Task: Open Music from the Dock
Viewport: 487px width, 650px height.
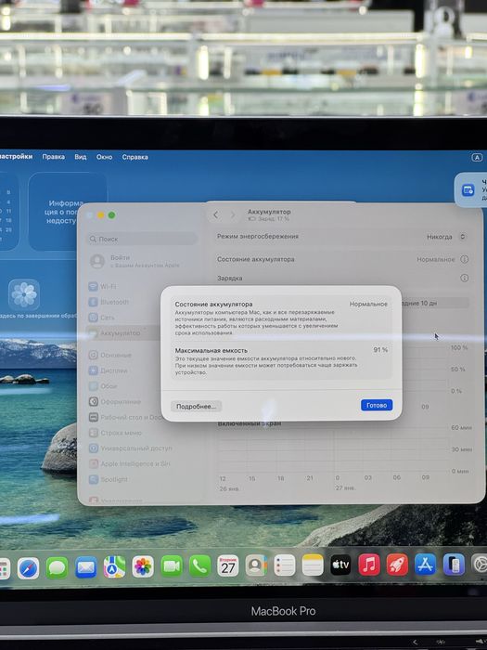Action: point(369,565)
